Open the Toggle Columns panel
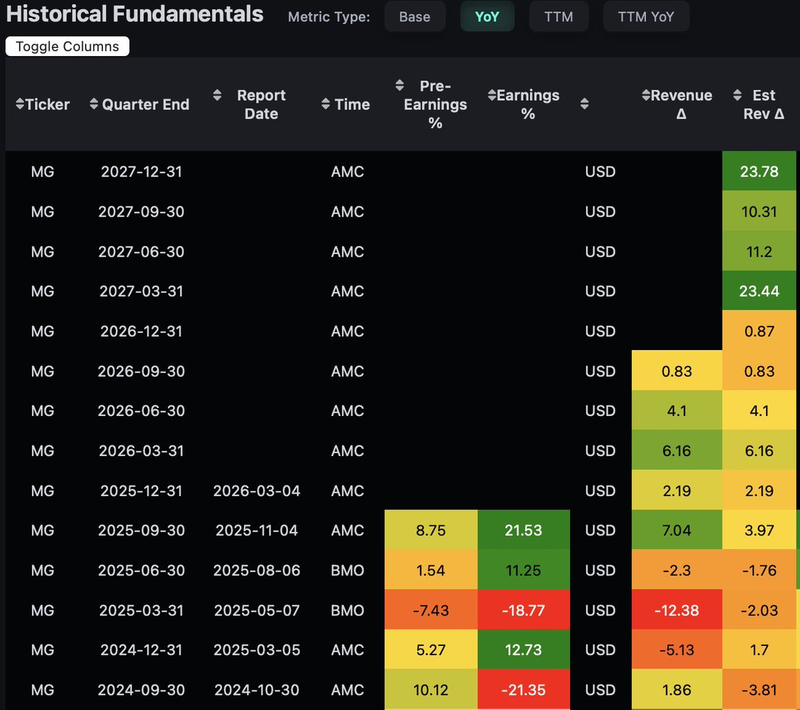The height and width of the screenshot is (710, 800). [67, 46]
